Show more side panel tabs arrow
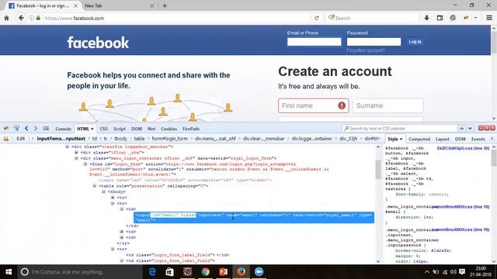The image size is (497, 279). pyautogui.click(x=492, y=139)
